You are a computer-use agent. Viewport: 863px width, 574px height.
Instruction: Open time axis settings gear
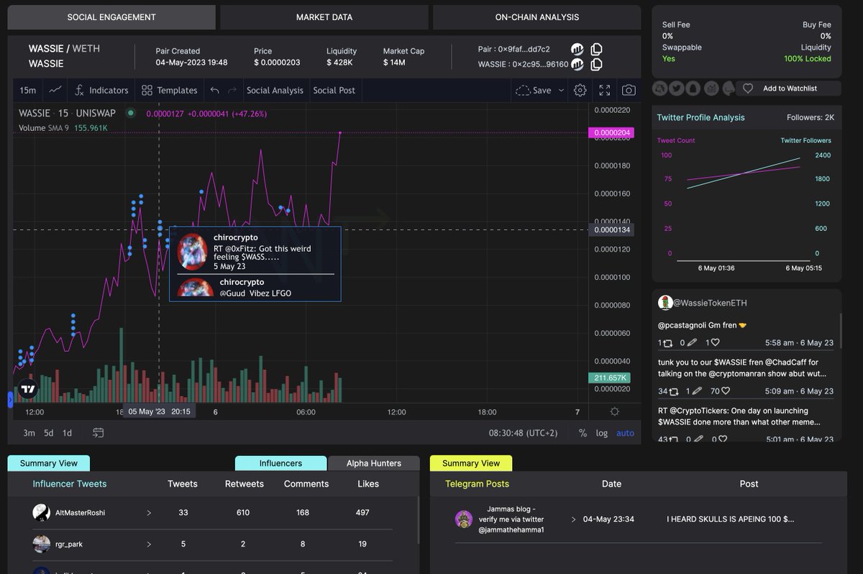[614, 411]
